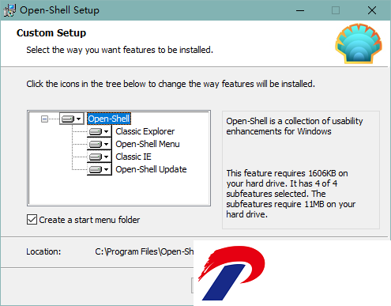
Task: Uncheck Create a start menu folder
Action: [x=32, y=220]
